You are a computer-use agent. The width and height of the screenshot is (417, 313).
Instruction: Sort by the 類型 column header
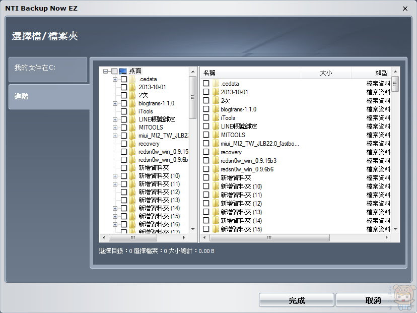click(x=371, y=73)
